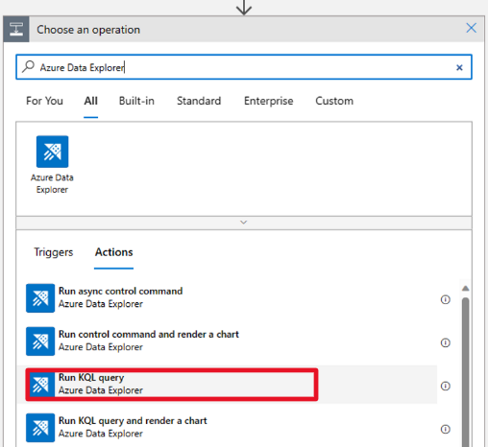Click the actions list scrollbar thumb
The image size is (488, 447).
click(466, 371)
